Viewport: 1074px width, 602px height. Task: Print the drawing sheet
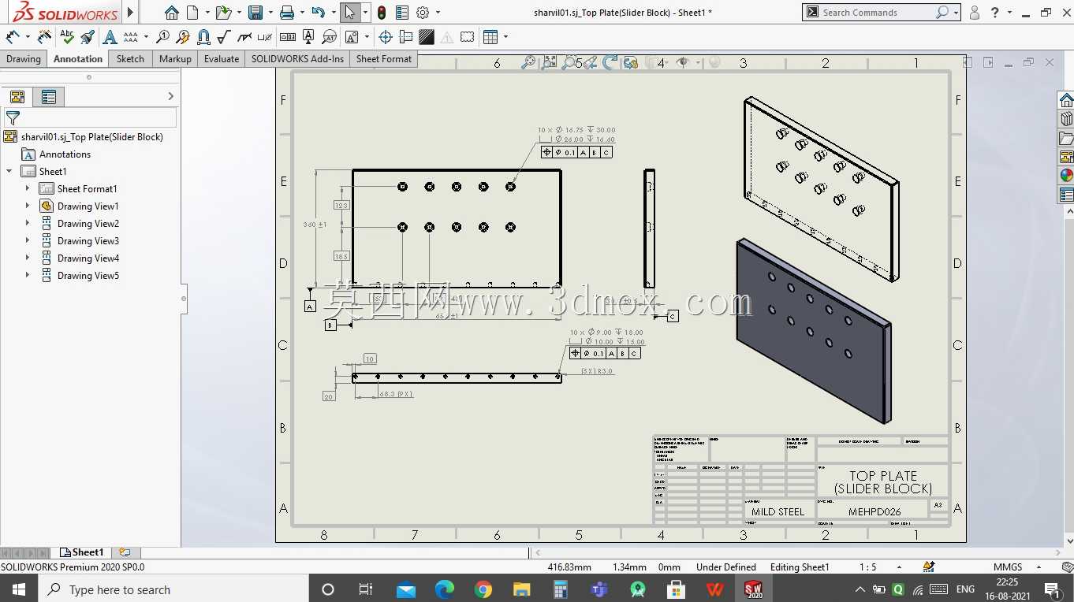click(287, 13)
